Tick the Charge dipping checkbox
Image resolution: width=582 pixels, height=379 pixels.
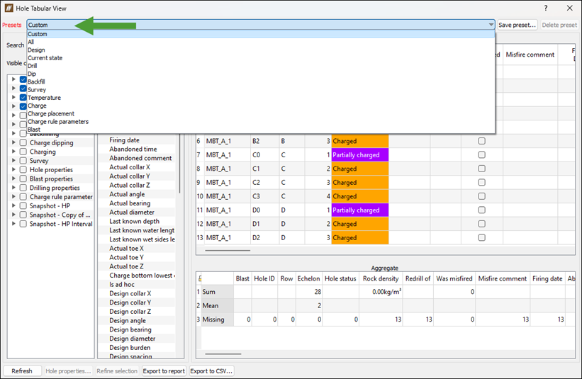click(23, 143)
